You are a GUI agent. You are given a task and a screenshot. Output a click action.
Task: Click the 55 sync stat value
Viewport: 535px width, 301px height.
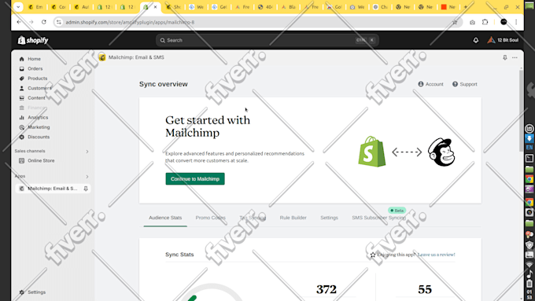coord(425,289)
